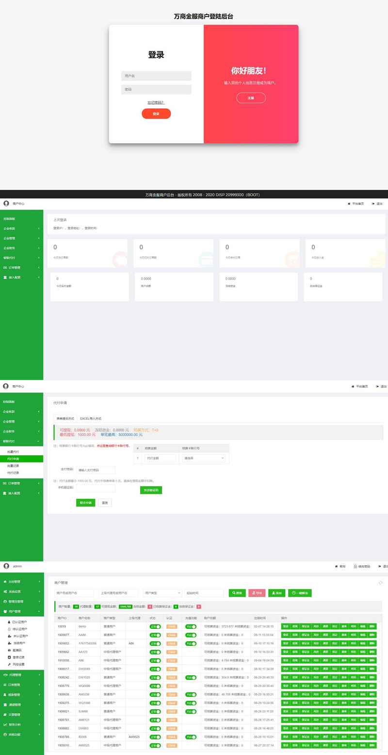Open 风控设置 wrench icon entry

click(x=9, y=664)
